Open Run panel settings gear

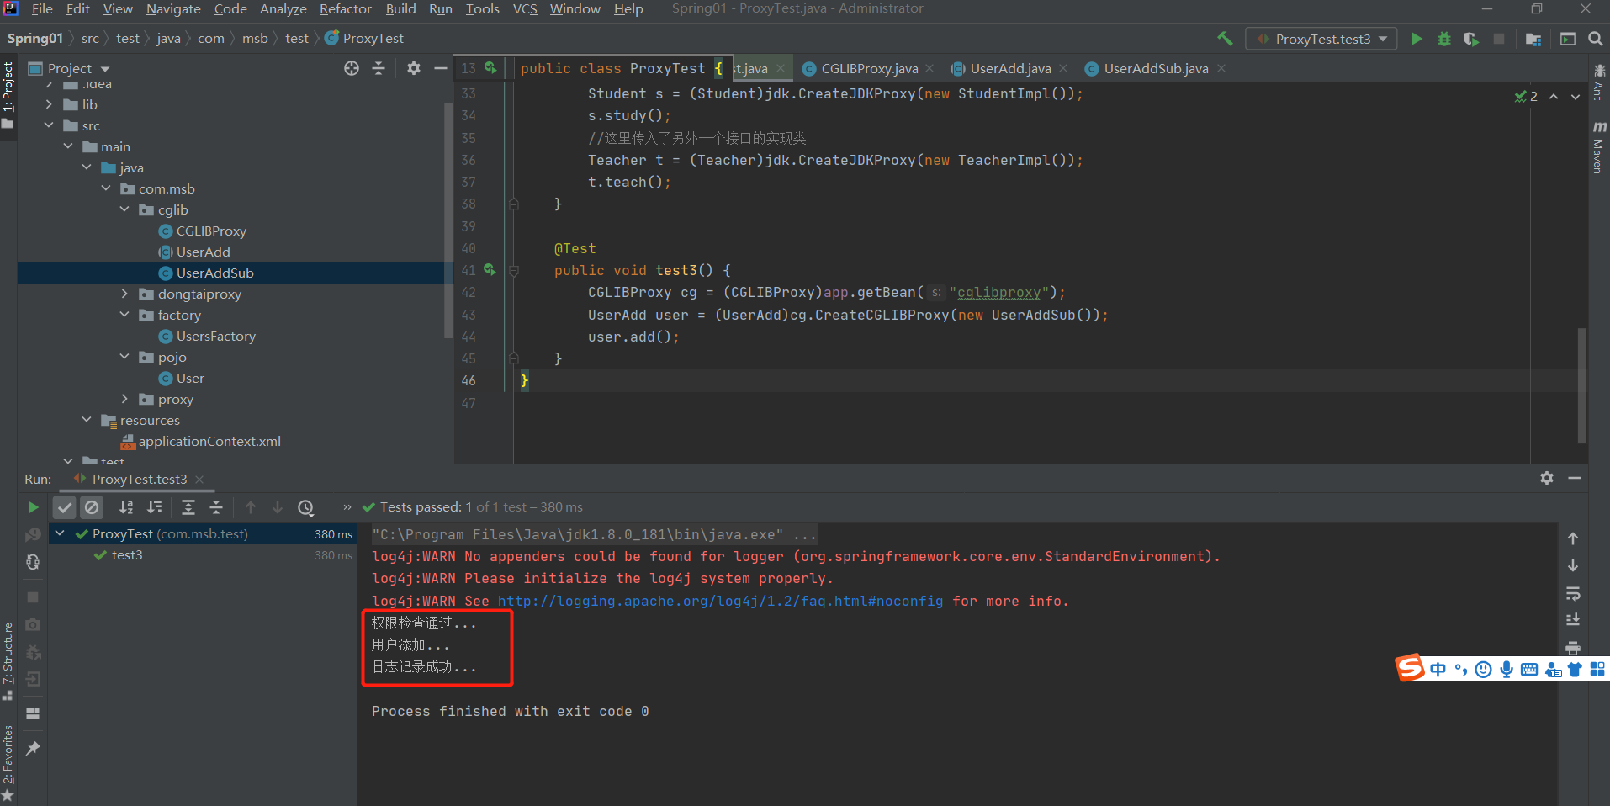click(x=1547, y=478)
